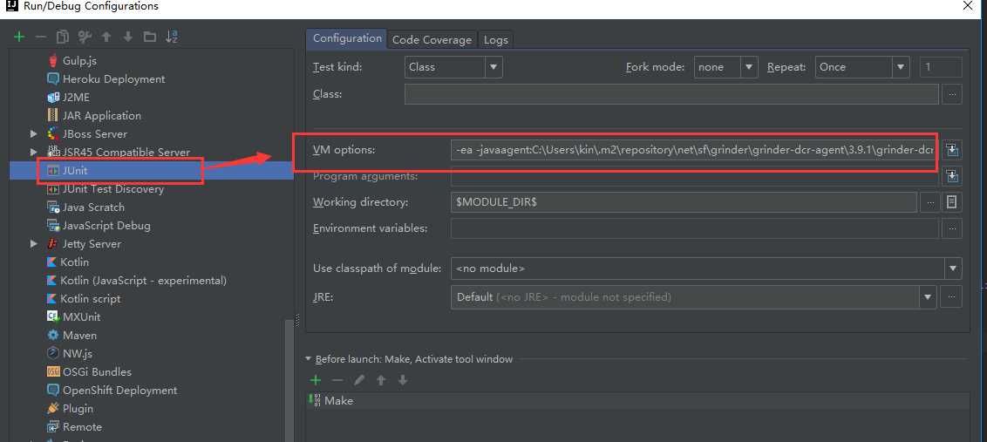Create new folder icon in left toolbar
This screenshot has width=987, height=442.
[x=150, y=37]
